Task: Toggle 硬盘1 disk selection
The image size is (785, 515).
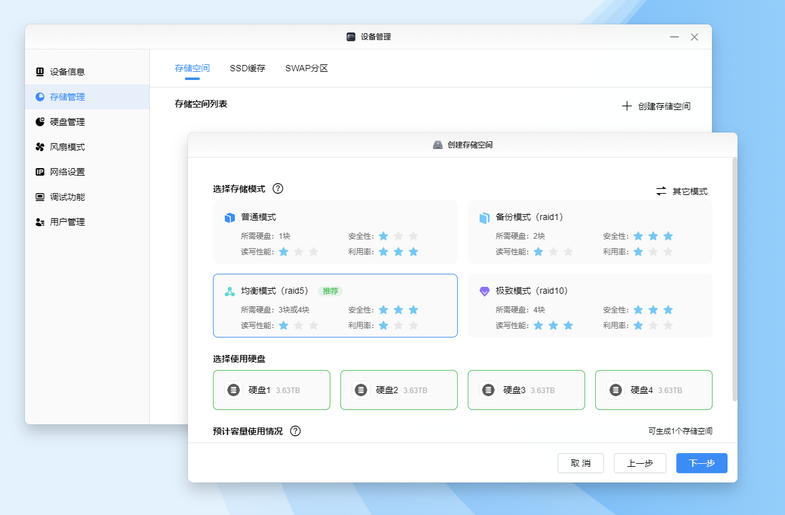Action: click(271, 390)
